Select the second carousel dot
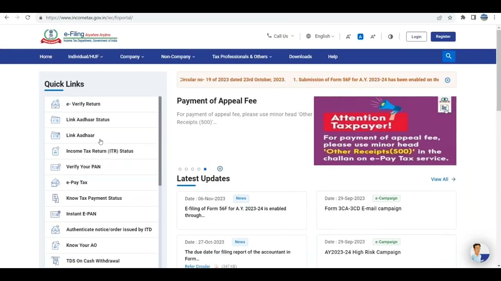 [x=186, y=169]
